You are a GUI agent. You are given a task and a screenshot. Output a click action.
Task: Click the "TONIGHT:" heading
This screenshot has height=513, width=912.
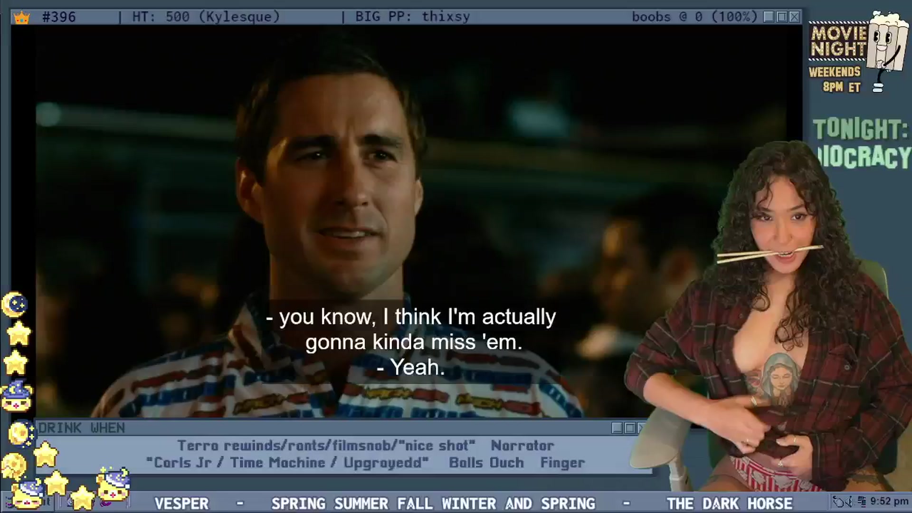pos(860,129)
